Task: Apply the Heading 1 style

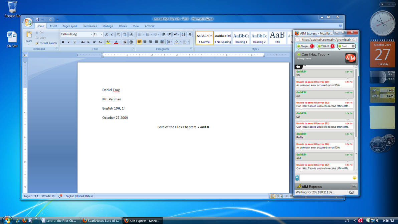Action: [241, 38]
